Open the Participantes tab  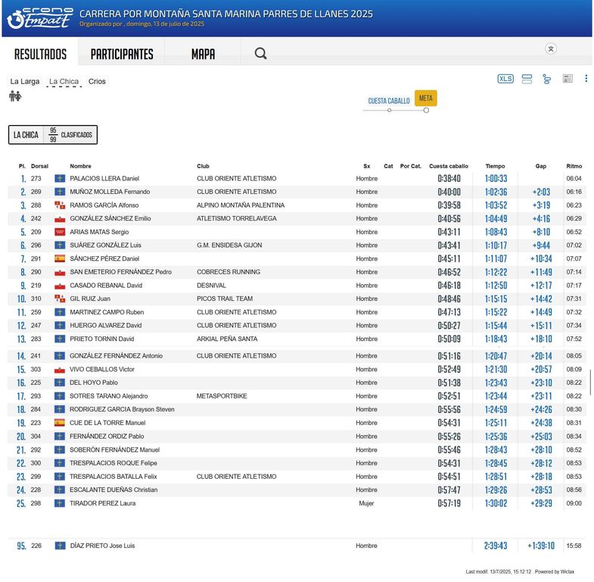pos(122,54)
